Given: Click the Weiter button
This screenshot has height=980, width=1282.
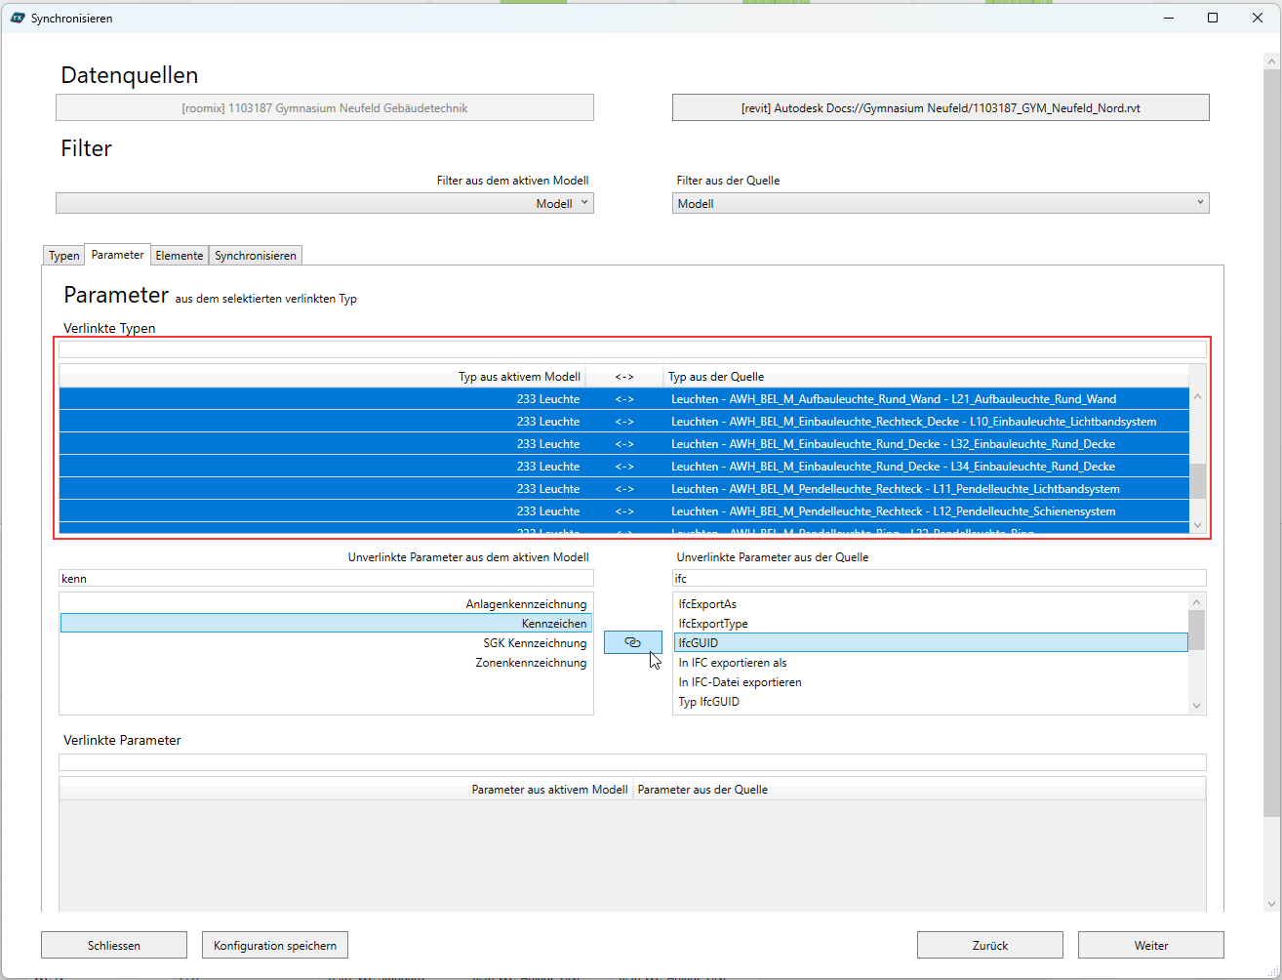Looking at the screenshot, I should pos(1150,945).
